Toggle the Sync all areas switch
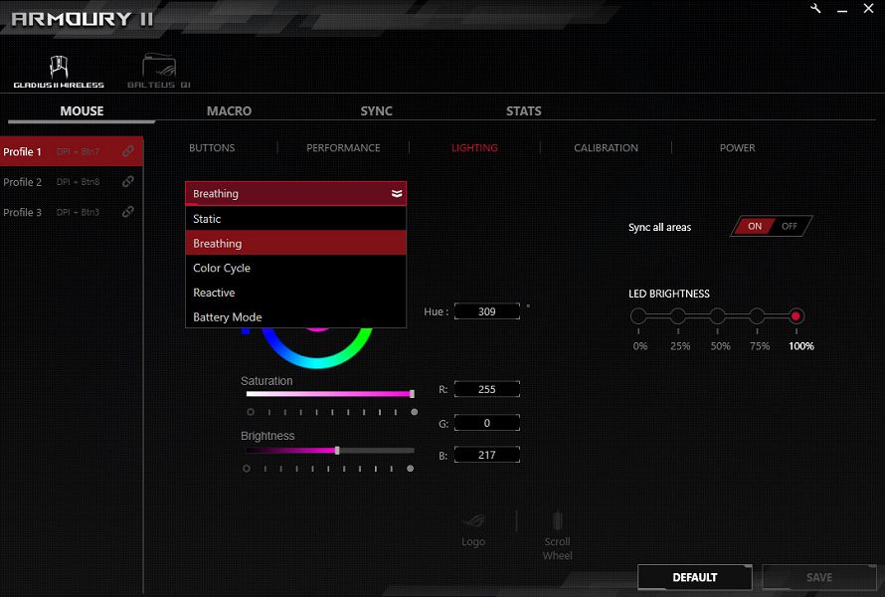 click(772, 227)
